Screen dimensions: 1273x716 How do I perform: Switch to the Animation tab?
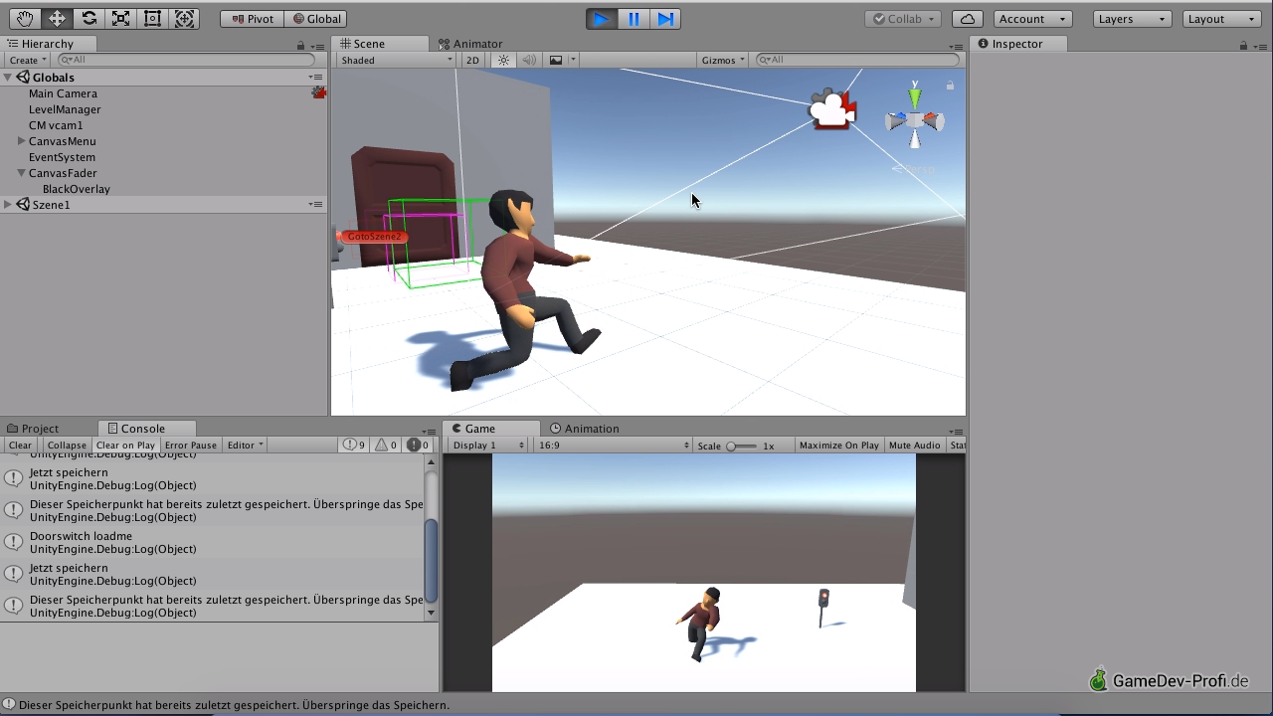pos(585,429)
